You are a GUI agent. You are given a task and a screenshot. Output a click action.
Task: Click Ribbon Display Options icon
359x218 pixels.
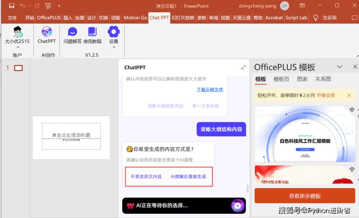[x=302, y=5]
